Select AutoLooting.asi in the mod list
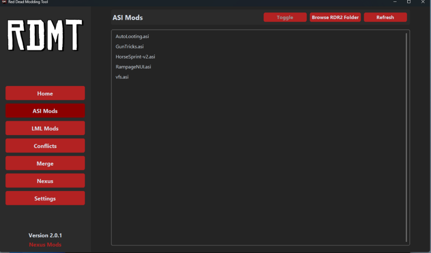This screenshot has width=431, height=253. (x=132, y=37)
